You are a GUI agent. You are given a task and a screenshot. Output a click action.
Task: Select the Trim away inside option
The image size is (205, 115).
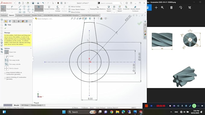(7, 60)
